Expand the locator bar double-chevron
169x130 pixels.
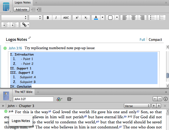tap(3, 106)
